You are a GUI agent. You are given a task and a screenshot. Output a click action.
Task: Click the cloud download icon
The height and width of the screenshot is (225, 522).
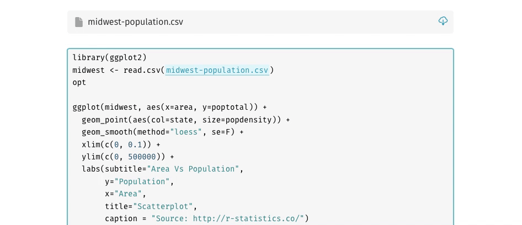443,21
